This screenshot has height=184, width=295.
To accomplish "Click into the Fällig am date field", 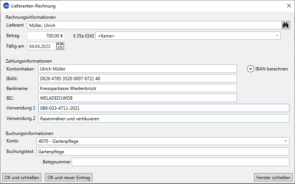I will click(x=42, y=46).
